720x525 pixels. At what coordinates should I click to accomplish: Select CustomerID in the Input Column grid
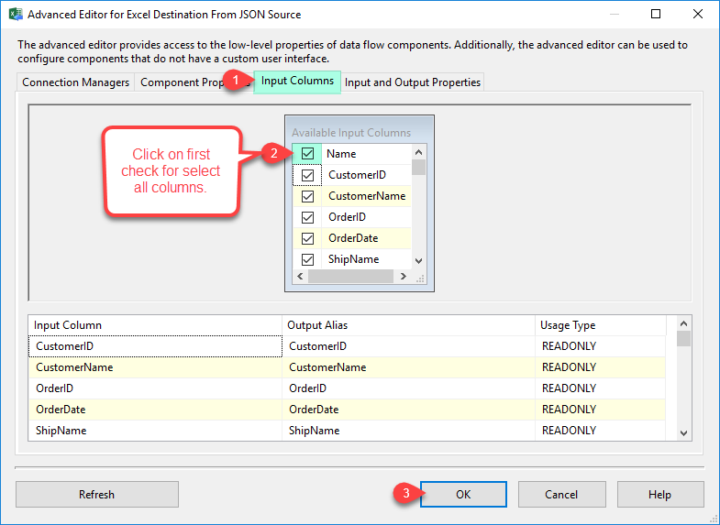point(155,346)
